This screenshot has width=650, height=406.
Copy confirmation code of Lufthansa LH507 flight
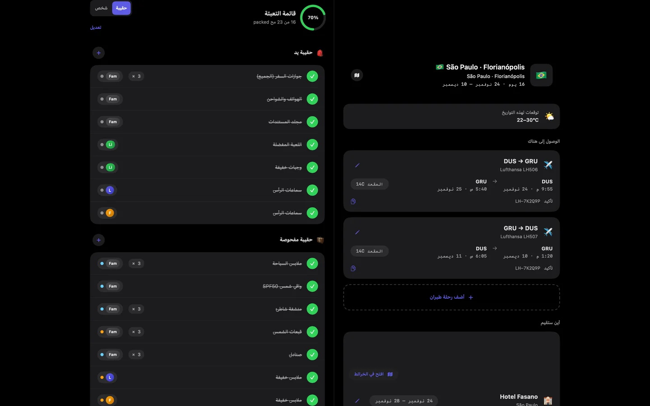(353, 268)
